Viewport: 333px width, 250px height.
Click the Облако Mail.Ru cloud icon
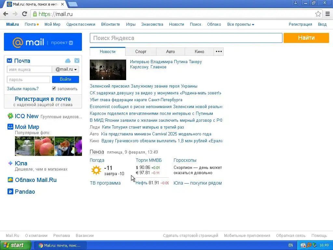point(10,180)
